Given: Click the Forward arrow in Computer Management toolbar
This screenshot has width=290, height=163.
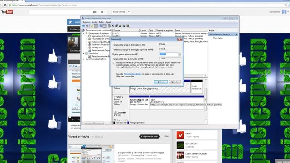Looking at the screenshot, I should 87,26.
